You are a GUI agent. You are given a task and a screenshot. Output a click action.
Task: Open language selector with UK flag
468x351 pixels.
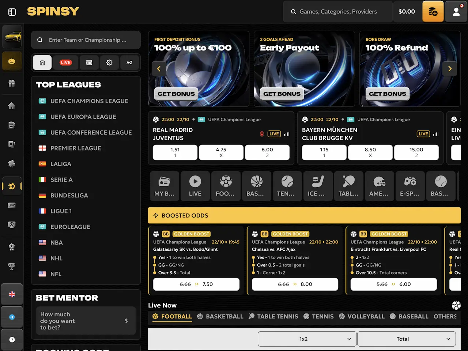12,294
